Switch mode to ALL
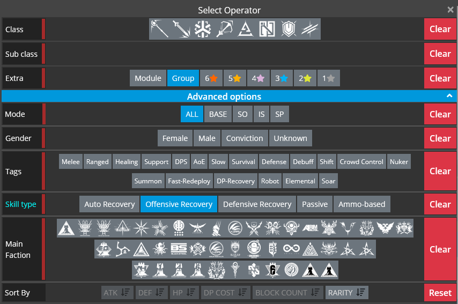 [x=192, y=114]
